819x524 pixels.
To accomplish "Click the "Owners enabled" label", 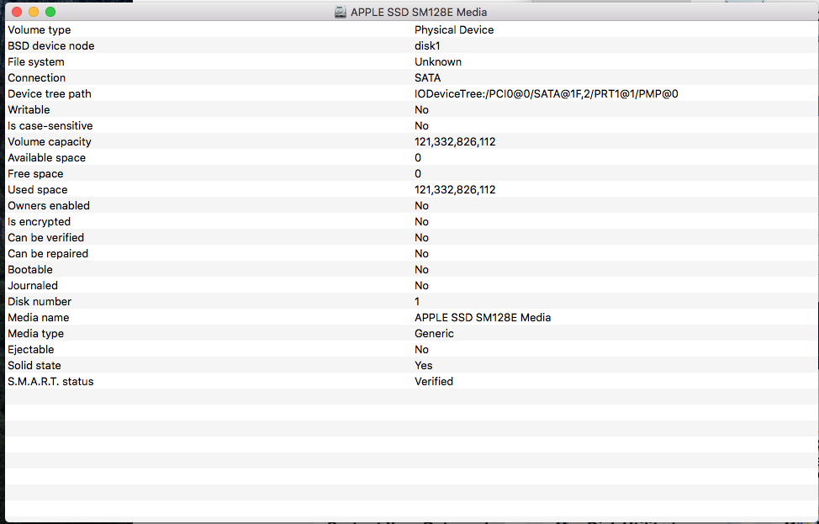I will tap(49, 206).
